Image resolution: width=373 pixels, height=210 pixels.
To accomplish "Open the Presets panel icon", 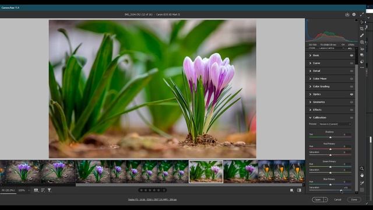I will (x=362, y=61).
